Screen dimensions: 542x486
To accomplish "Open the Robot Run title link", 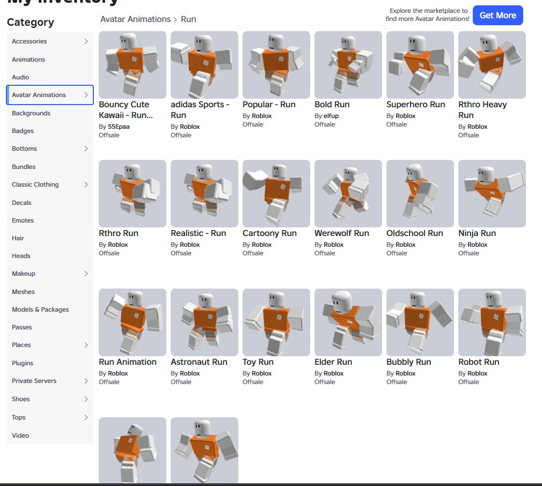I will [479, 362].
